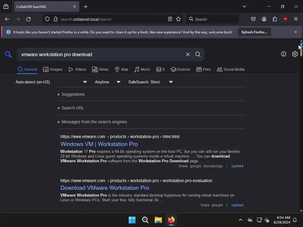
Task: Switch to the News category tab
Action: coord(100,69)
